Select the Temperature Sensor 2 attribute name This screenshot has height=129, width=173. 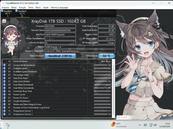point(23,114)
